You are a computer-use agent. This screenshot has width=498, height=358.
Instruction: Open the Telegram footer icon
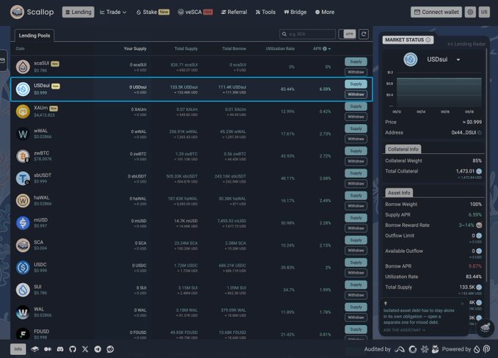pyautogui.click(x=98, y=349)
